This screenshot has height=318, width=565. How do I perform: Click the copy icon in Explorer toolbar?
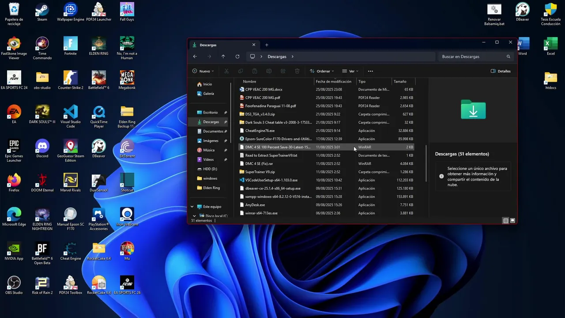tap(241, 71)
